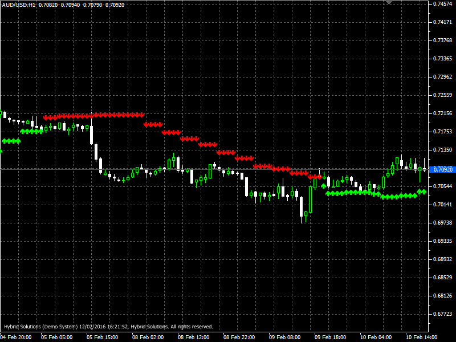
Task: Click the timestamp 12/02/2016 16:21:52
Action: pos(105,327)
